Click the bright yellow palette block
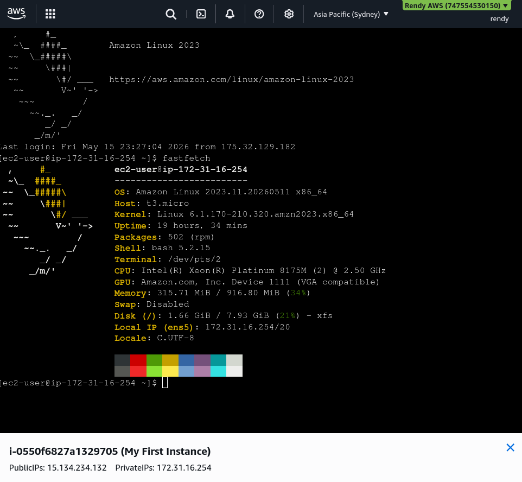 click(x=170, y=371)
